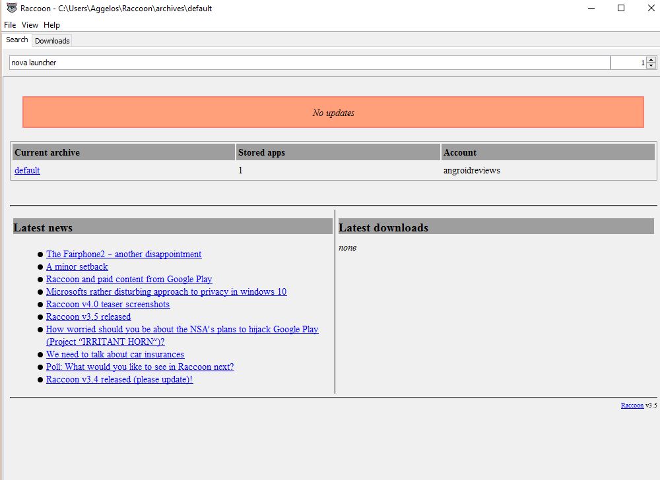This screenshot has width=660, height=480.
Task: Click the Current archive column header
Action: 124,152
